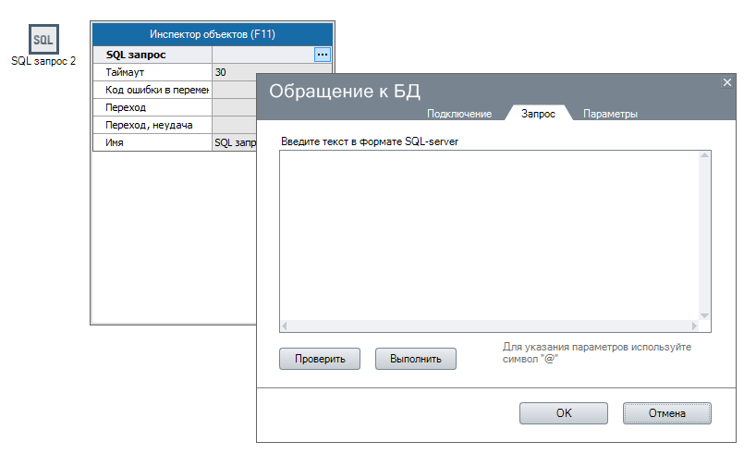This screenshot has height=454, width=744.
Task: Click the query box scroll down arrow
Action: click(704, 315)
